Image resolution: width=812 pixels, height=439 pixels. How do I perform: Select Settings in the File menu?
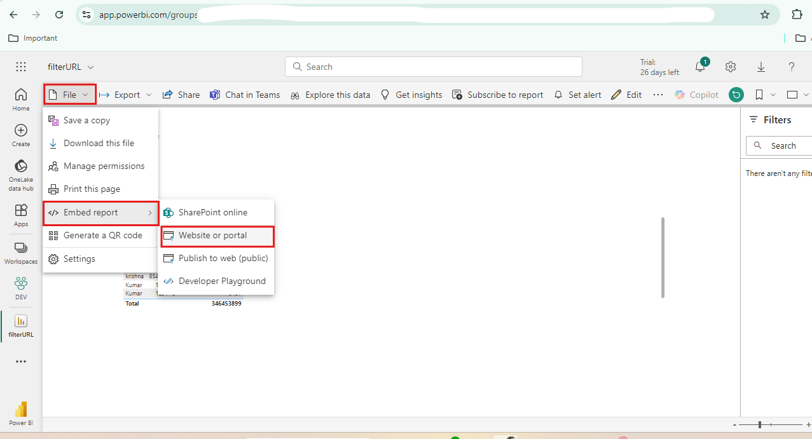[100, 259]
